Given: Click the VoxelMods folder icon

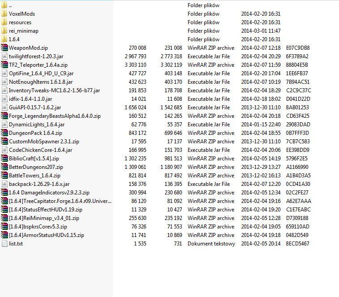Looking at the screenshot, I should pyautogui.click(x=4, y=13).
